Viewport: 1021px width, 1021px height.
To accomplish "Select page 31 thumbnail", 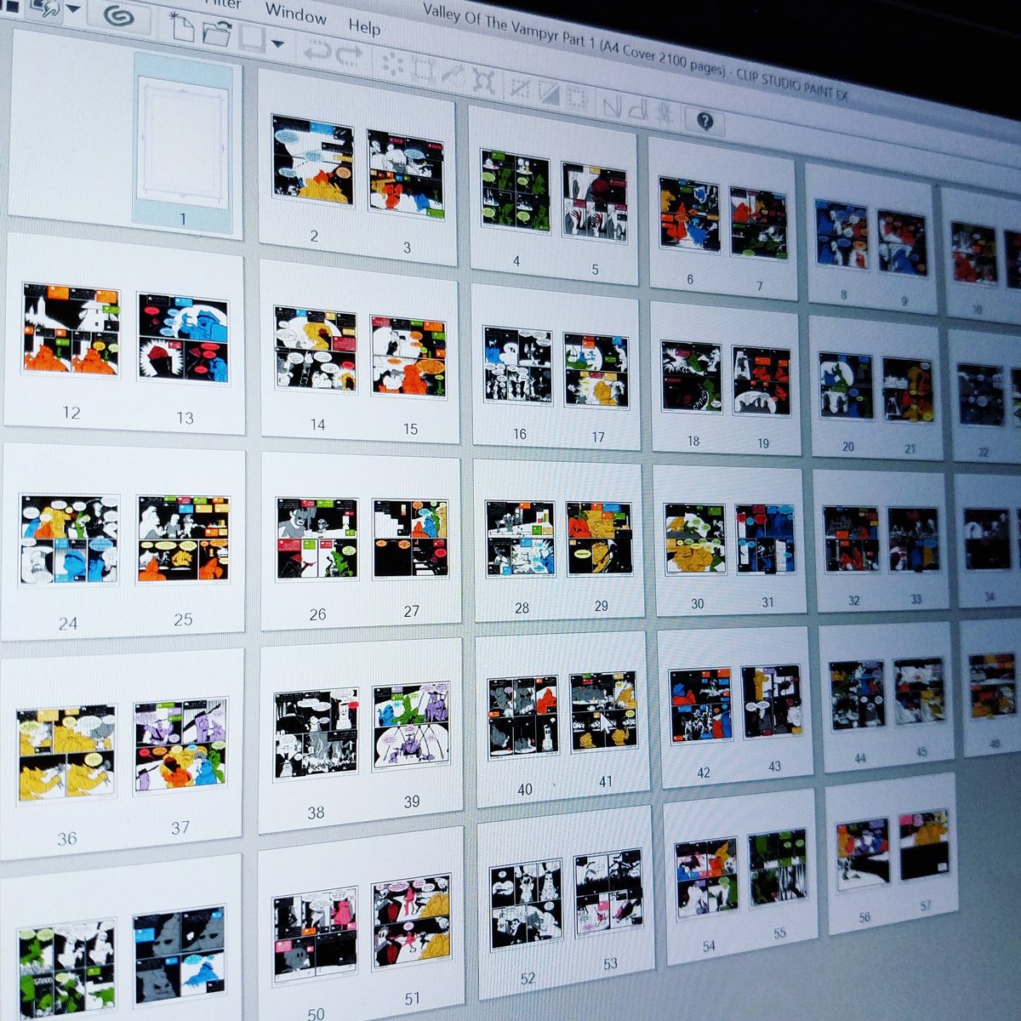I will pyautogui.click(x=765, y=539).
